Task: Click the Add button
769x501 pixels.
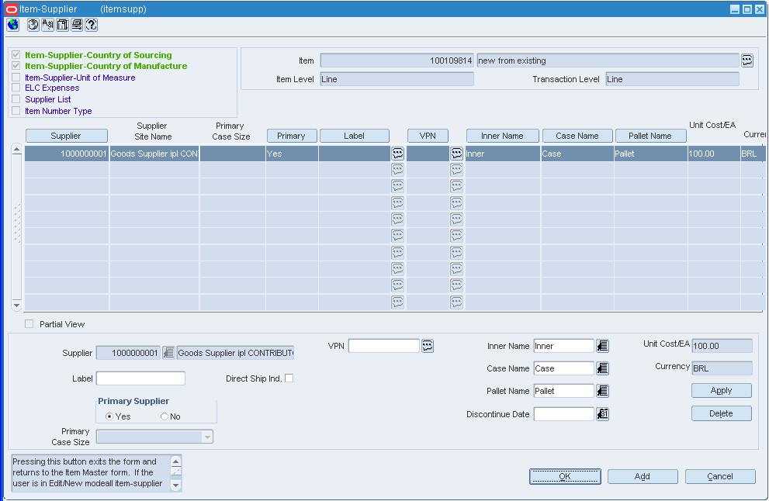Action: coord(643,476)
